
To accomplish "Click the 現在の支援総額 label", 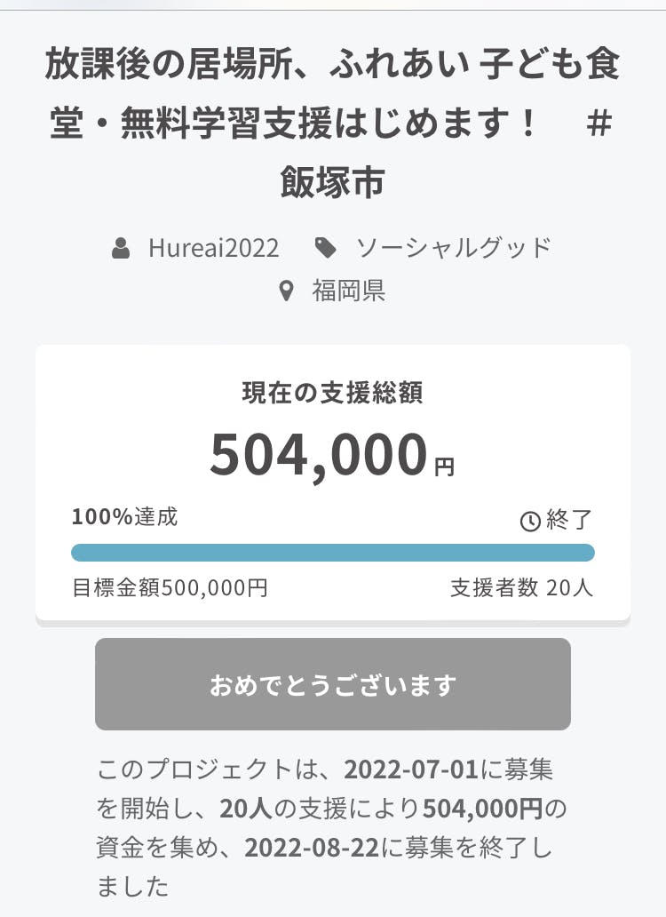I will point(332,393).
